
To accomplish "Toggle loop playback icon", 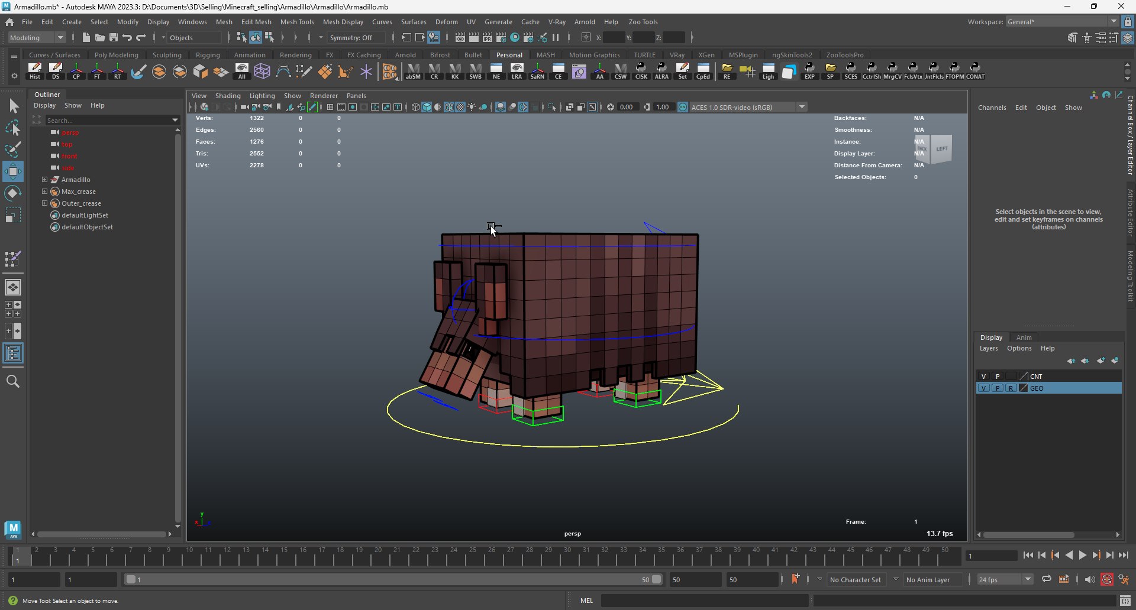I will coord(1047,579).
